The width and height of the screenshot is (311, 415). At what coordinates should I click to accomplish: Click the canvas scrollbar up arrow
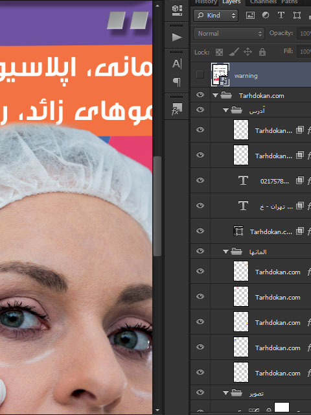click(x=157, y=5)
